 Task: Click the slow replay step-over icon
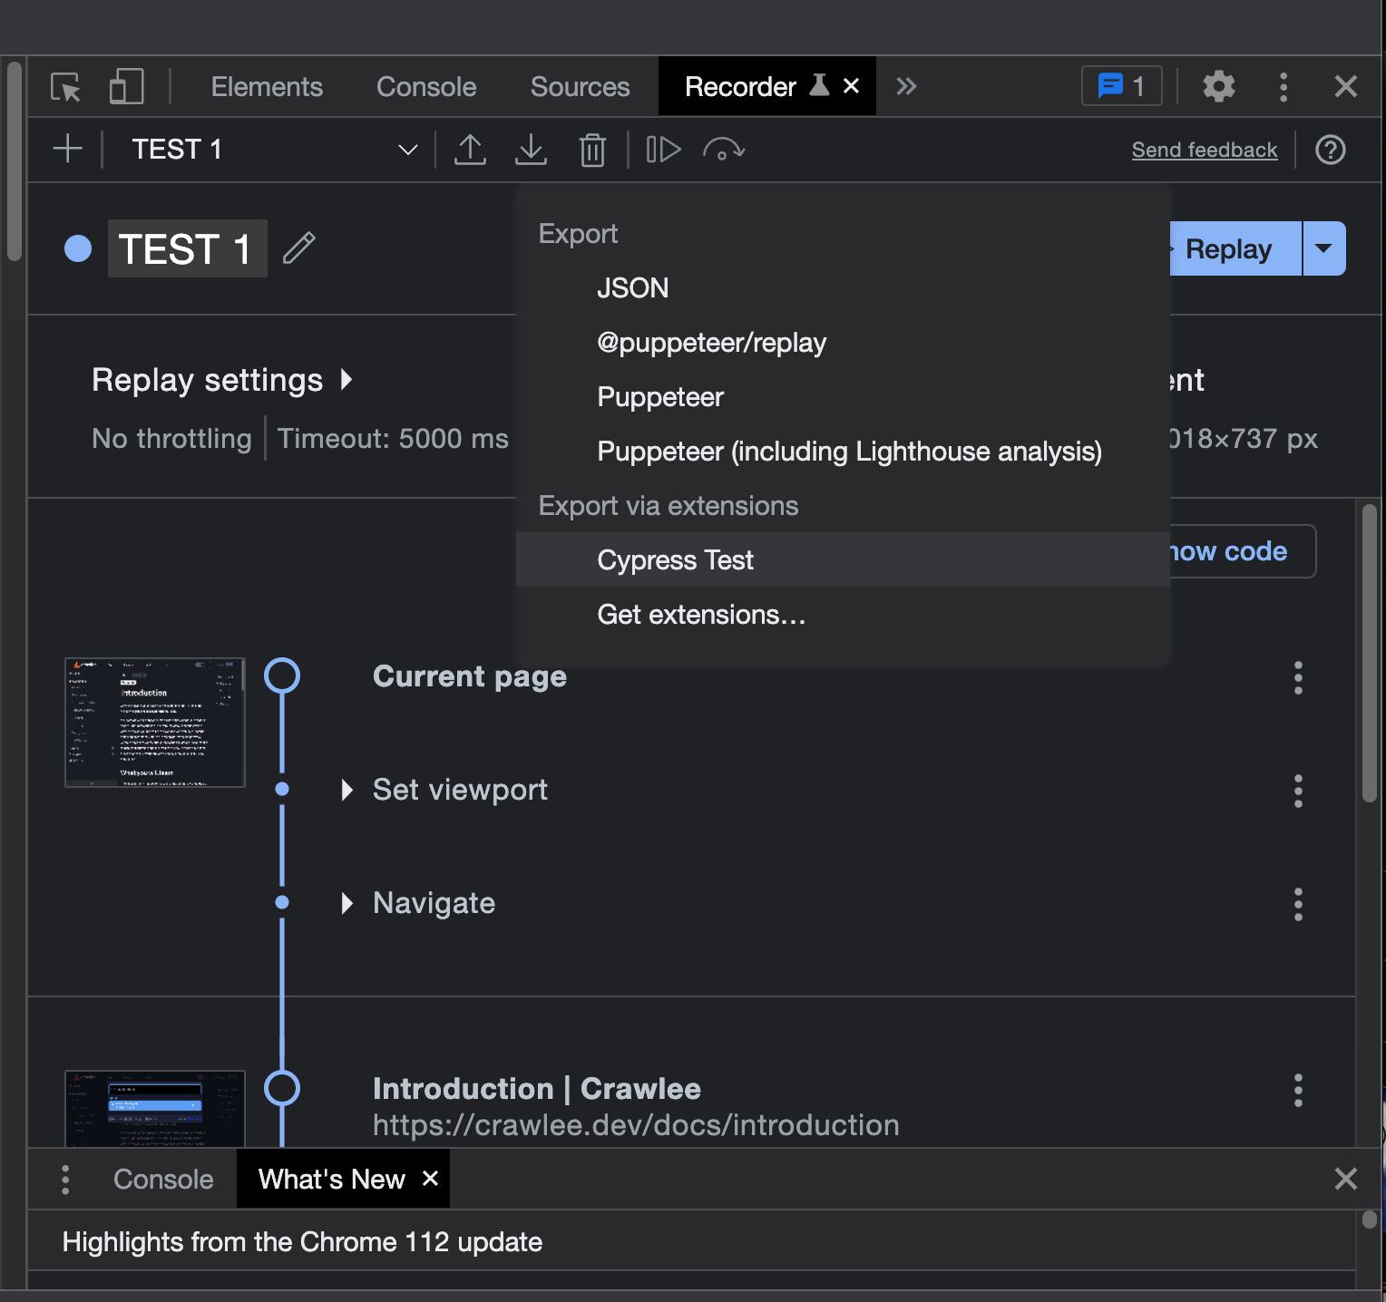point(723,150)
